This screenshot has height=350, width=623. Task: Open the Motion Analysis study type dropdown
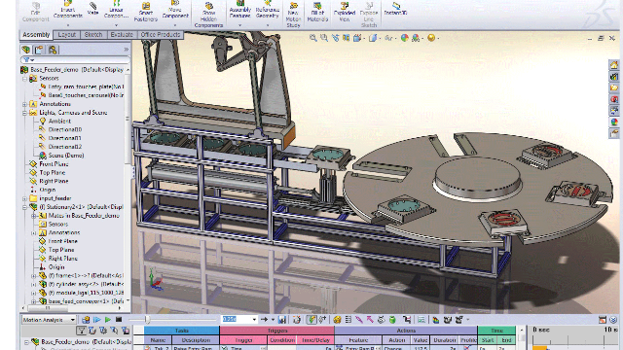[x=49, y=320]
